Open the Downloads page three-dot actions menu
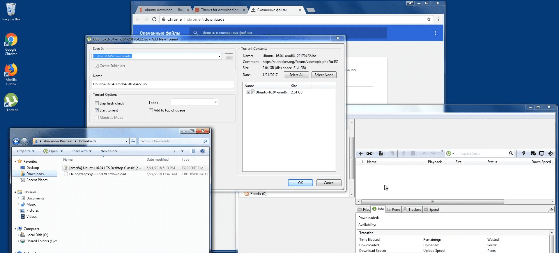The width and height of the screenshot is (559, 253). pos(435,33)
